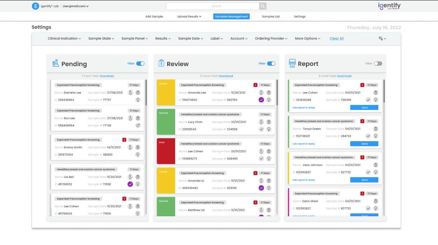
Task: Expand the Clinical Indication filter dropdown
Action: tap(64, 38)
